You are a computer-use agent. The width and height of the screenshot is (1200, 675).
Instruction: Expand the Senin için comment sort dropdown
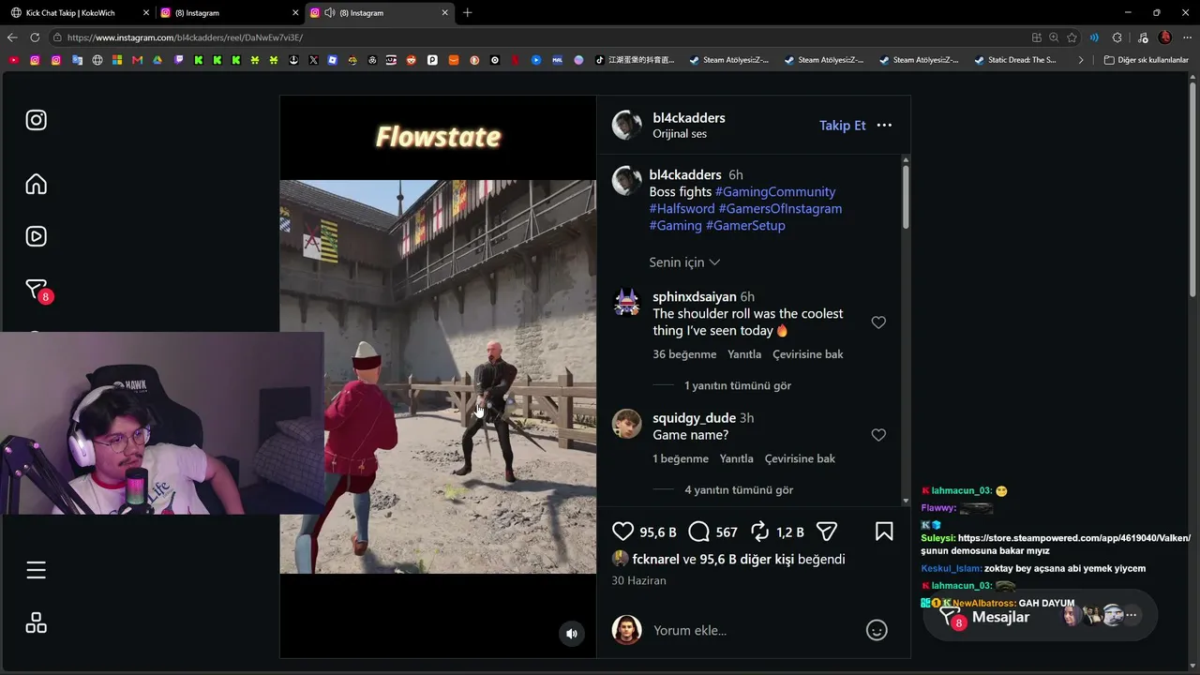click(x=684, y=262)
